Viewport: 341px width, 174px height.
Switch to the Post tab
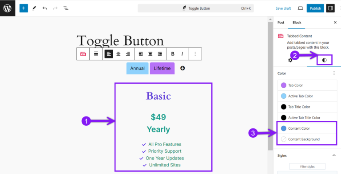(281, 23)
